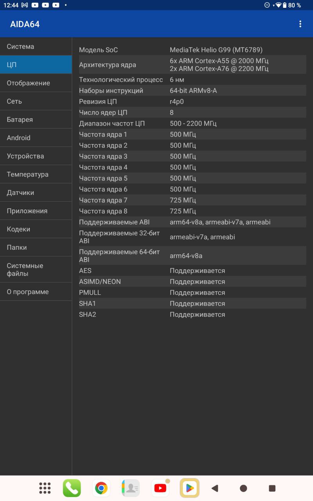313x501 pixels.
Task: Open the Сеть section
Action: pyautogui.click(x=36, y=101)
